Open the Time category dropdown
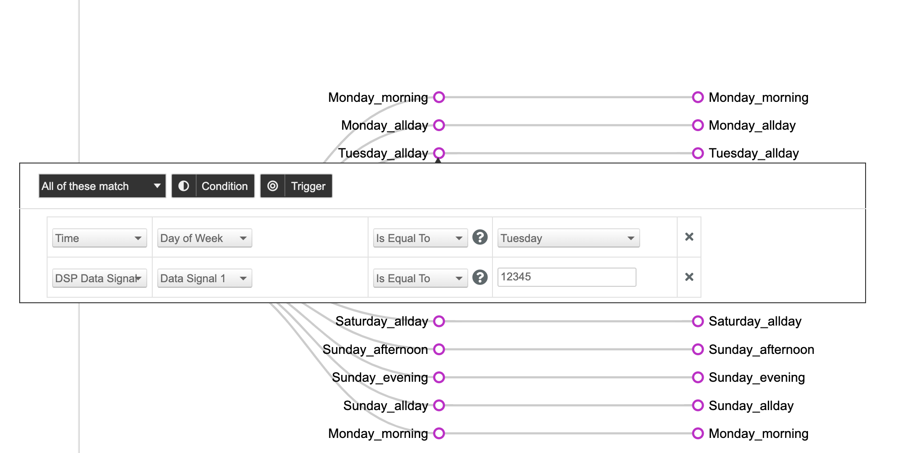The width and height of the screenshot is (920, 453). pos(99,238)
